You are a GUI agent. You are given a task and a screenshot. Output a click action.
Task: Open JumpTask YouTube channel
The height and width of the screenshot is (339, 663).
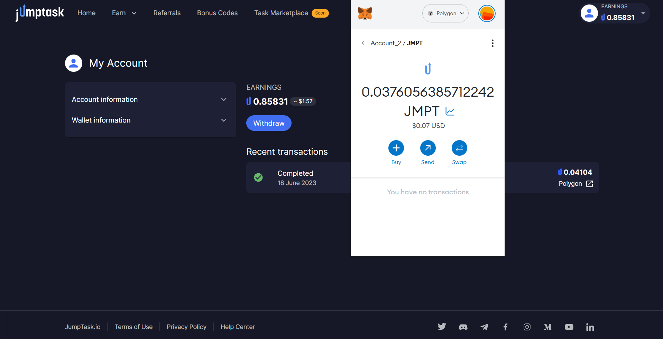pos(569,327)
